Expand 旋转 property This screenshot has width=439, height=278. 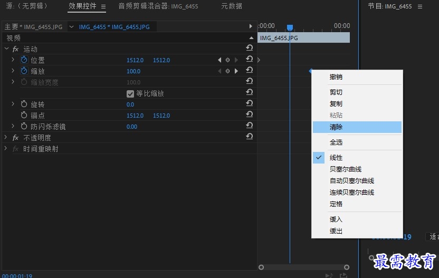click(x=13, y=104)
